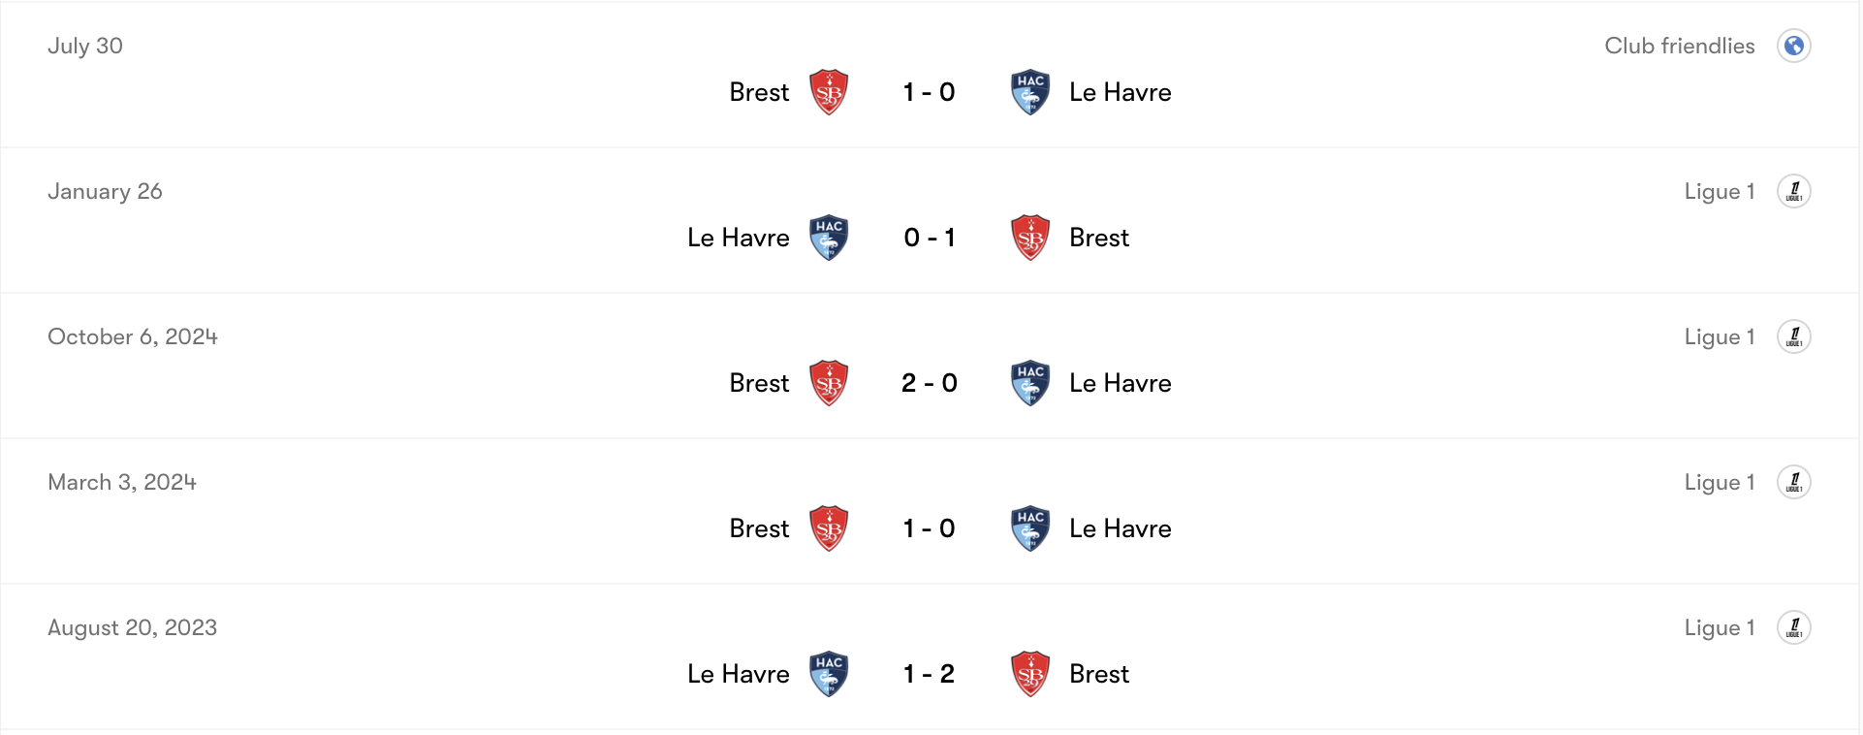Click the Le Havre crest in the March 3 match
Image resolution: width=1863 pixels, height=735 pixels.
(x=1030, y=527)
